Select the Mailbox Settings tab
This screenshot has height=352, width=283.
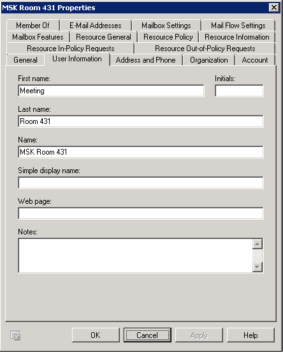tap(166, 26)
